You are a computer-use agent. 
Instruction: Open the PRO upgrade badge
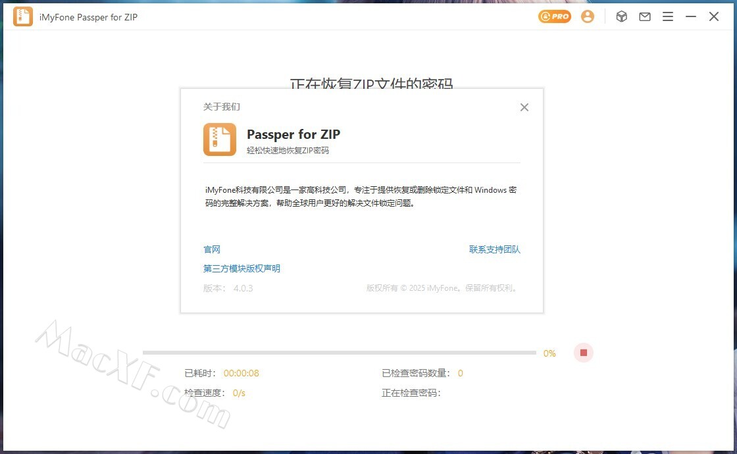[x=555, y=16]
